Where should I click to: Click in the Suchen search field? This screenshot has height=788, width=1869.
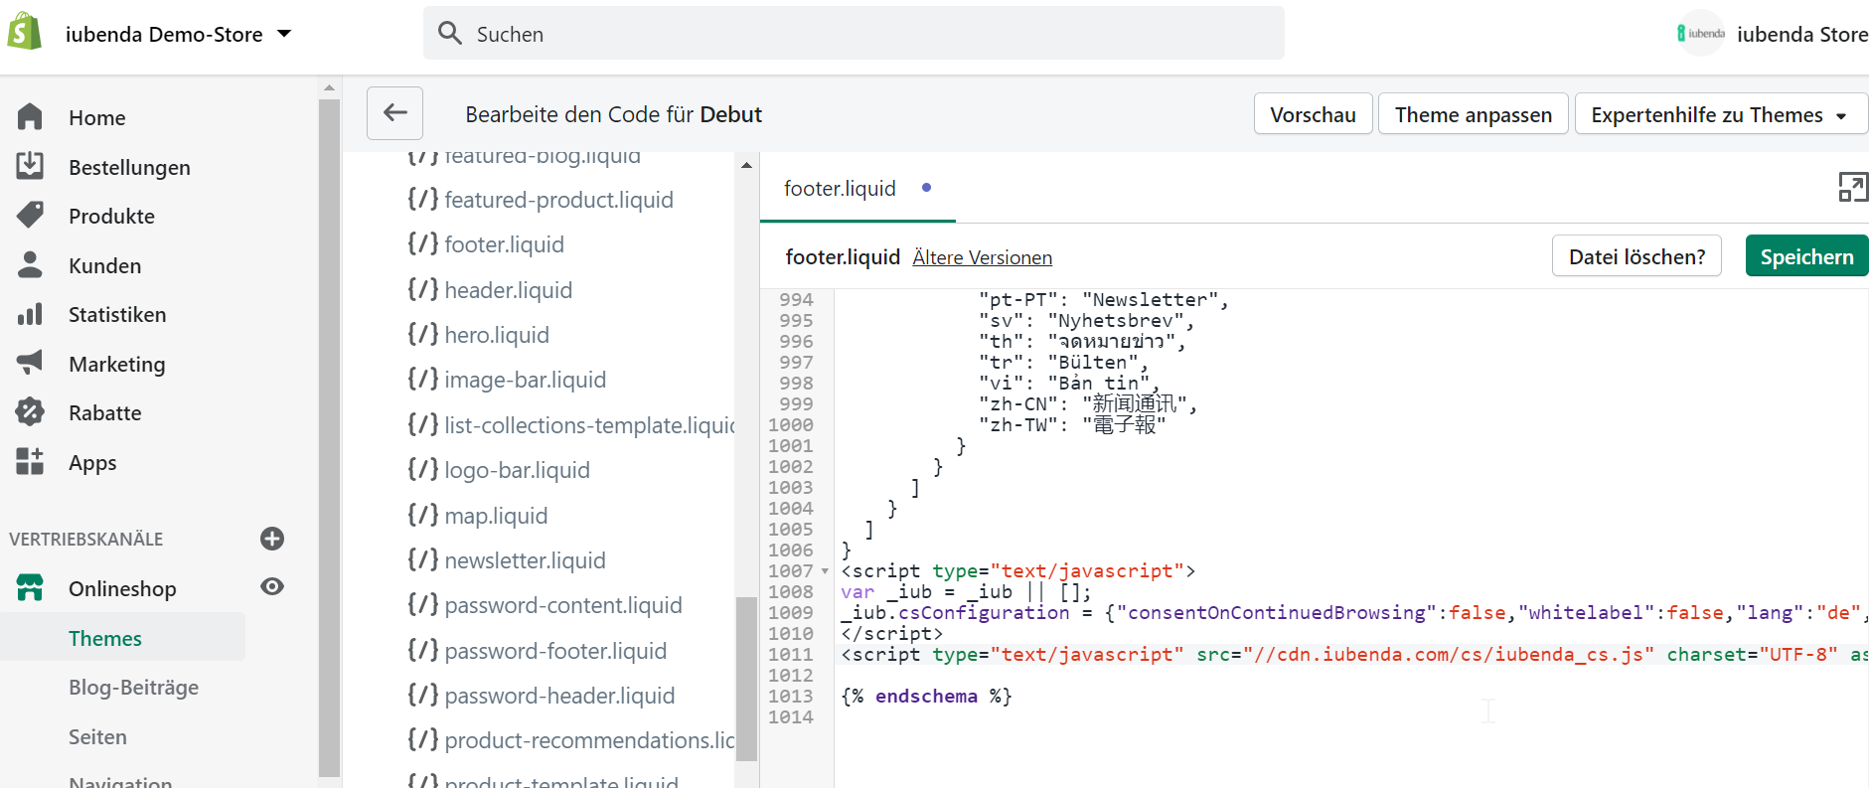855,34
